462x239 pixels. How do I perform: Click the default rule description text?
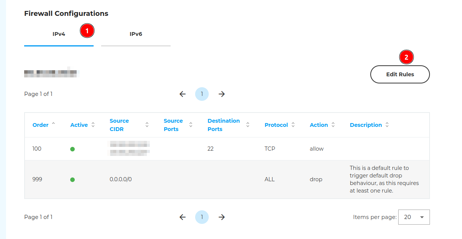point(384,179)
